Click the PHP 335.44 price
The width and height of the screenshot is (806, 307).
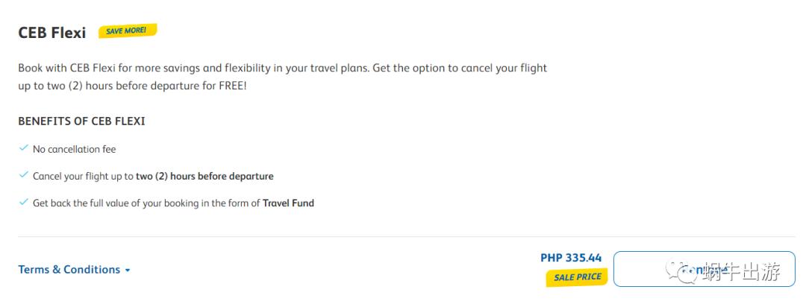[x=571, y=258]
